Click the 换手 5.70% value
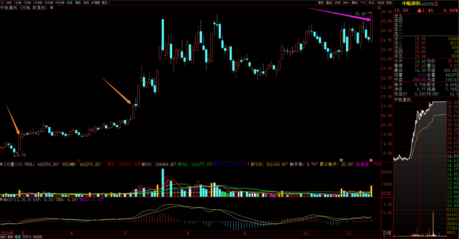The width and height of the screenshot is (459, 239). [x=420, y=84]
